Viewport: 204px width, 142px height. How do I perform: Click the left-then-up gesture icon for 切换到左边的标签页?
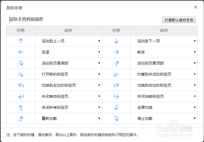click(21, 85)
